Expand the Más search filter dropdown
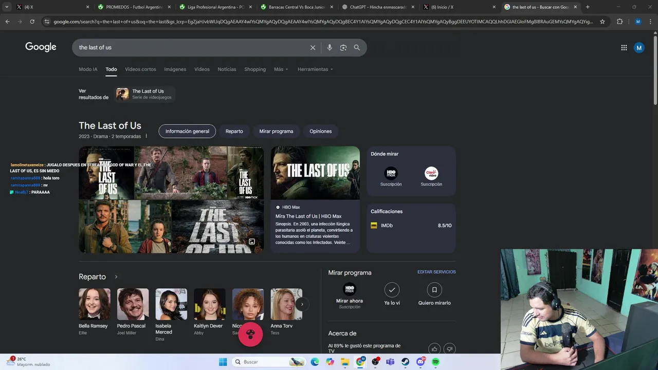 281,69
